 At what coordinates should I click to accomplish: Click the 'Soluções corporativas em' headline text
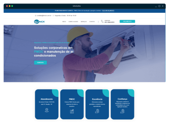(x=53, y=48)
